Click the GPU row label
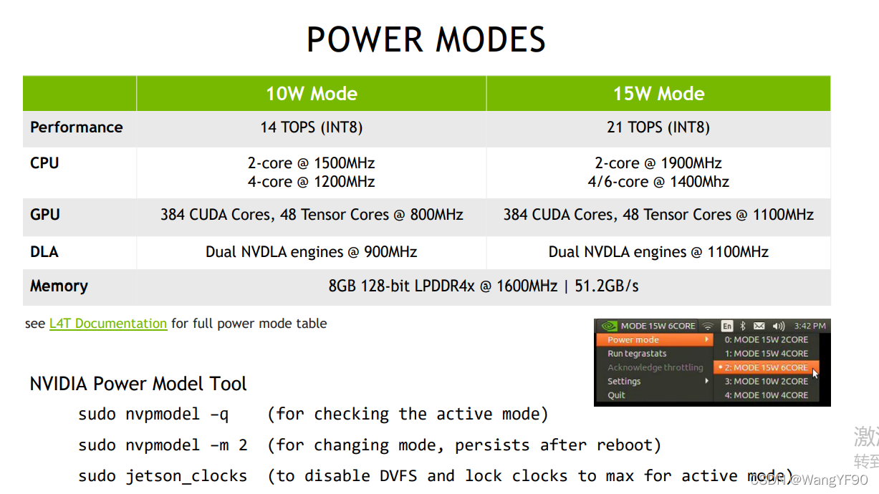 tap(45, 215)
